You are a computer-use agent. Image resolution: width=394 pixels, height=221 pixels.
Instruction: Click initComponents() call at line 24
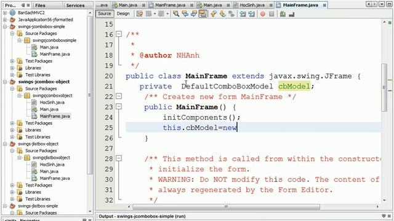pyautogui.click(x=201, y=117)
